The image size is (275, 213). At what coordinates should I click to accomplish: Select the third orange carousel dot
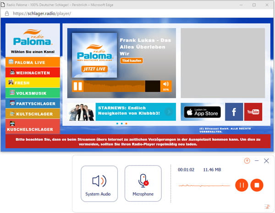(x=126, y=123)
